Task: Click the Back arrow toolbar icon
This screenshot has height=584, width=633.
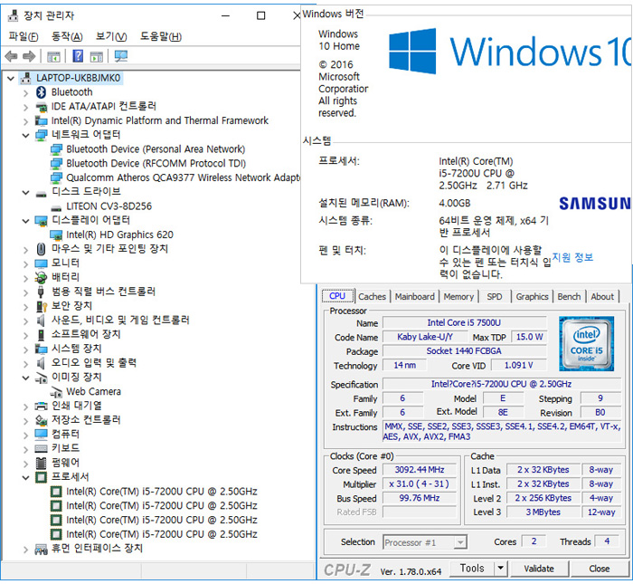Action: (11, 56)
